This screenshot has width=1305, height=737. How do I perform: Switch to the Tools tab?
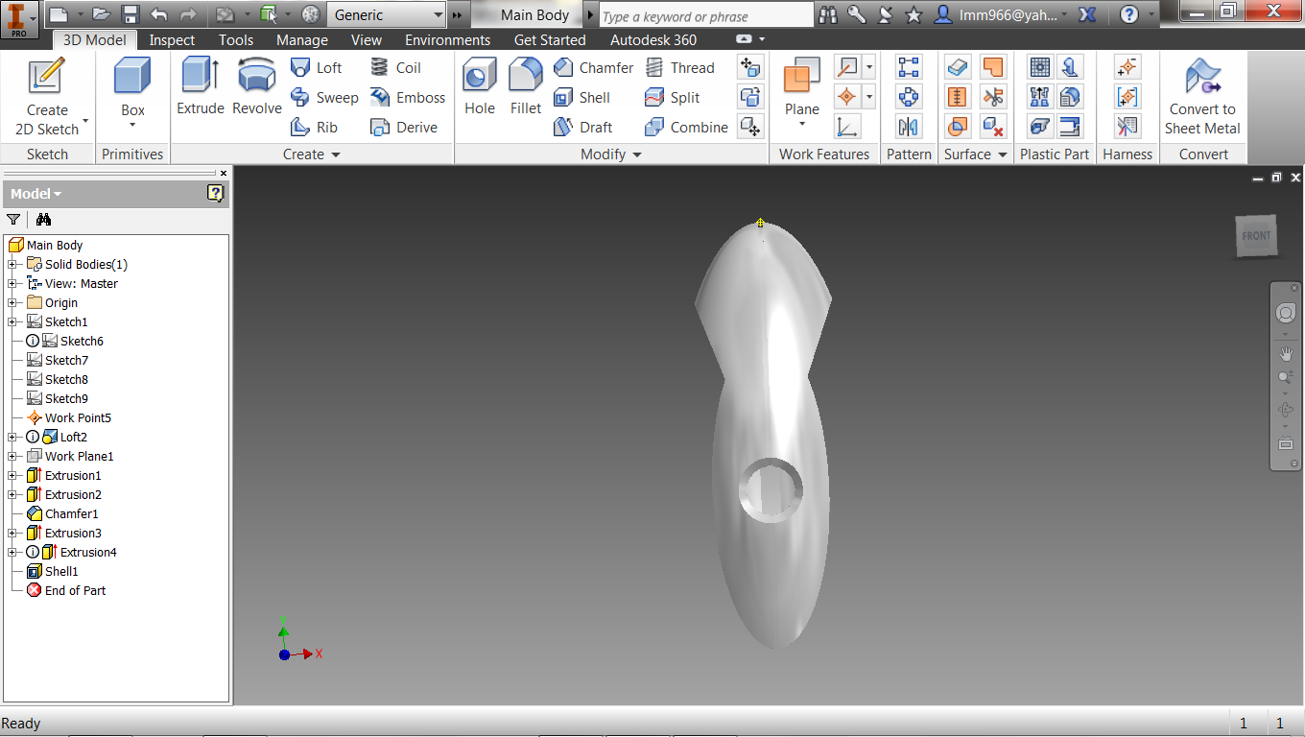236,39
